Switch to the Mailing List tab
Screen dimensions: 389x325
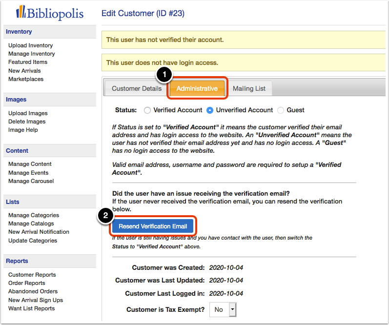pyautogui.click(x=249, y=88)
